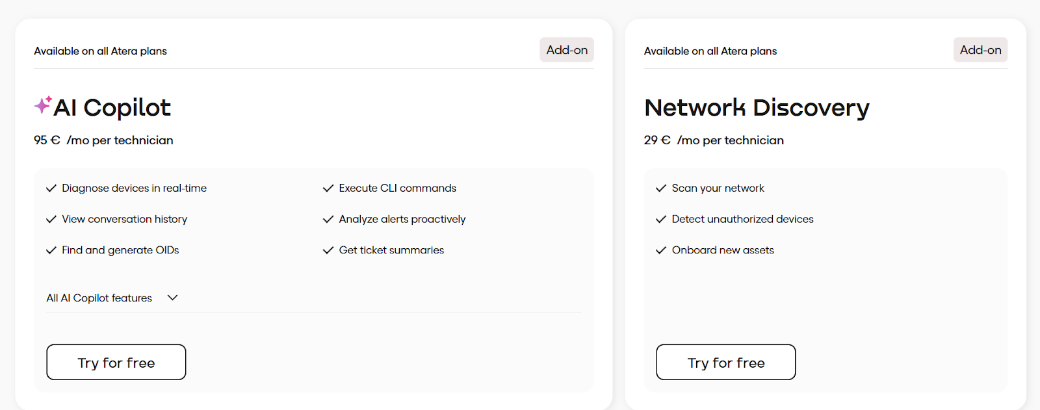
Task: Click the Network Discovery Add-on badge
Action: [981, 50]
